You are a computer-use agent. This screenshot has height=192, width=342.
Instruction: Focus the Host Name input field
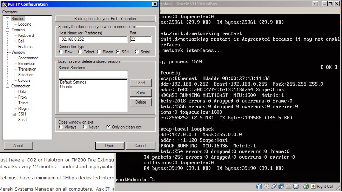pyautogui.click(x=93, y=39)
